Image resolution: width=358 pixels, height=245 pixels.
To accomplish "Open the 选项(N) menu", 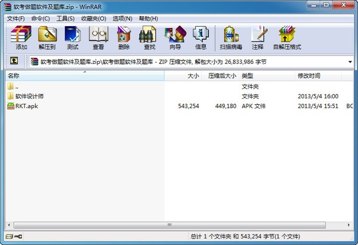I will click(x=122, y=18).
